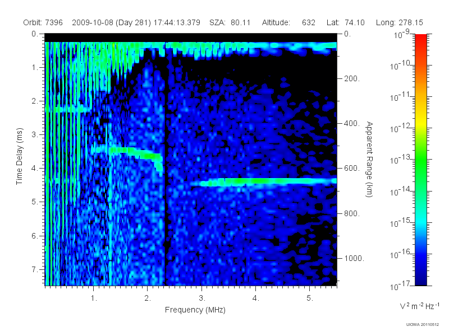Click the 10^-16 colorbar label

coord(401,254)
